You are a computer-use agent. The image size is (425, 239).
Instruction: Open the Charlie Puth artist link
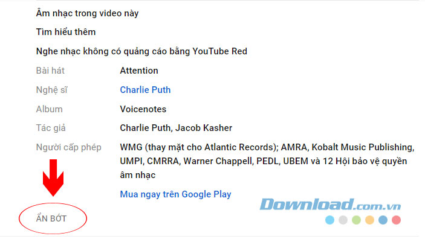point(145,90)
